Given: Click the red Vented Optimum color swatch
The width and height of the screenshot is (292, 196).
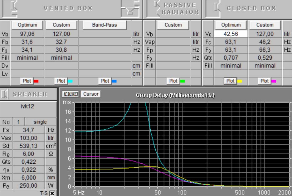Looking at the screenshot, I should tap(36, 81).
